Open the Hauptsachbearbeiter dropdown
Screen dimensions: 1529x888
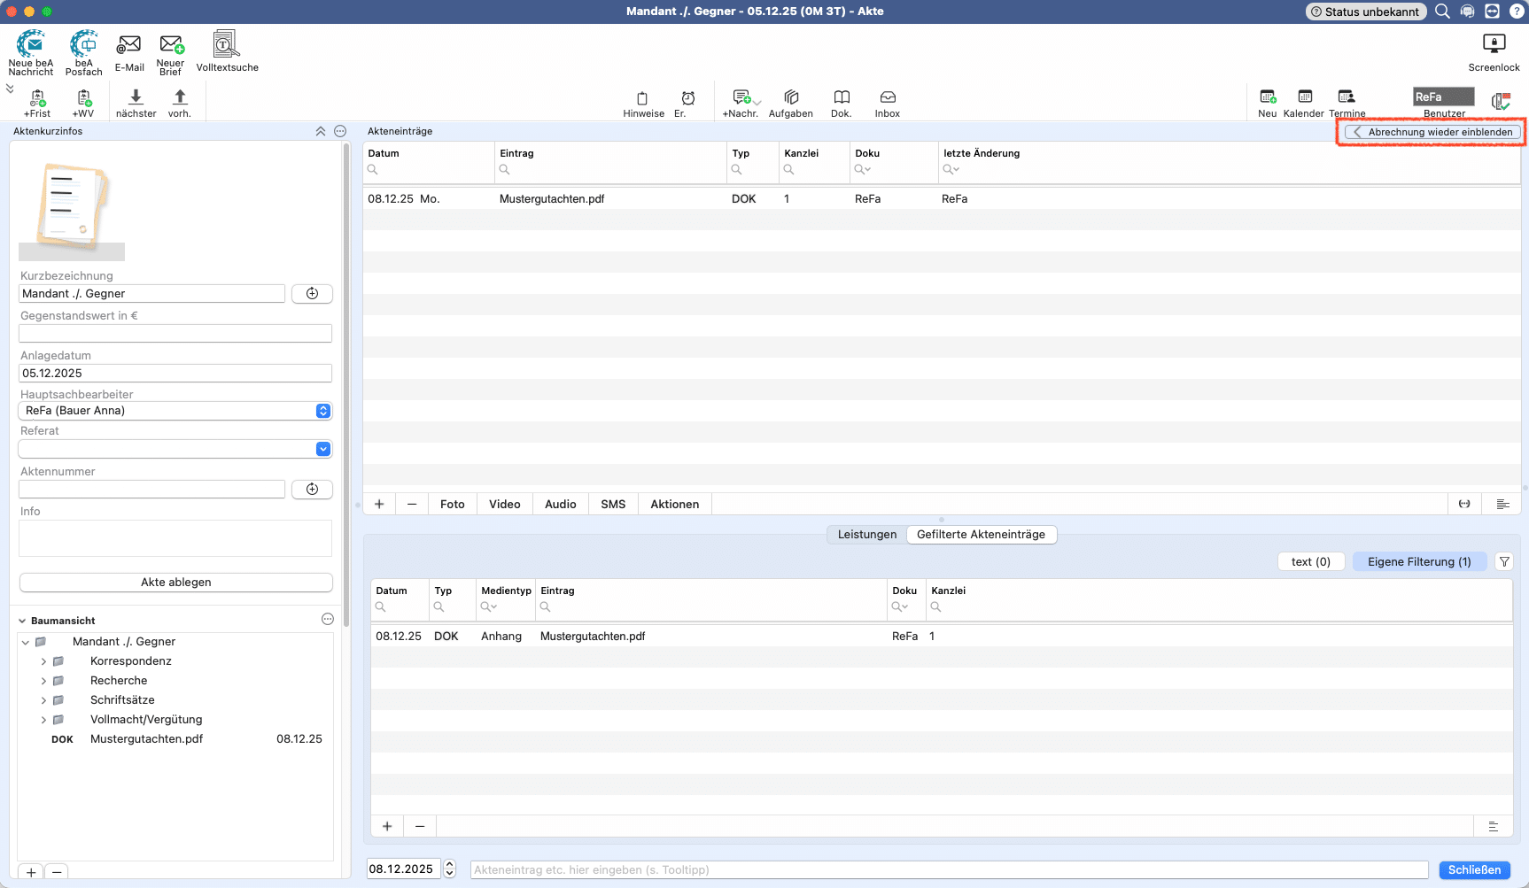point(323,411)
